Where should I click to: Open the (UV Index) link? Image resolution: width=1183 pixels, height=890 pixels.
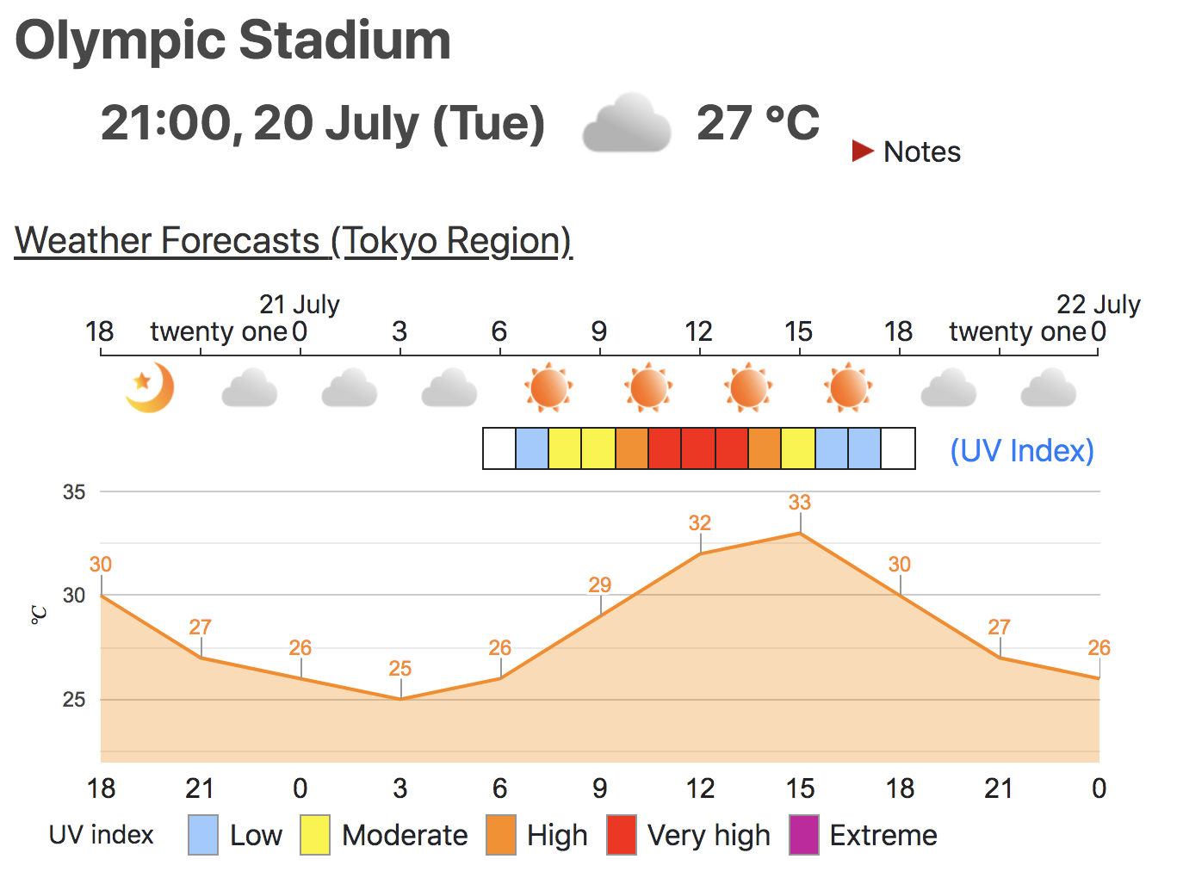[1021, 450]
